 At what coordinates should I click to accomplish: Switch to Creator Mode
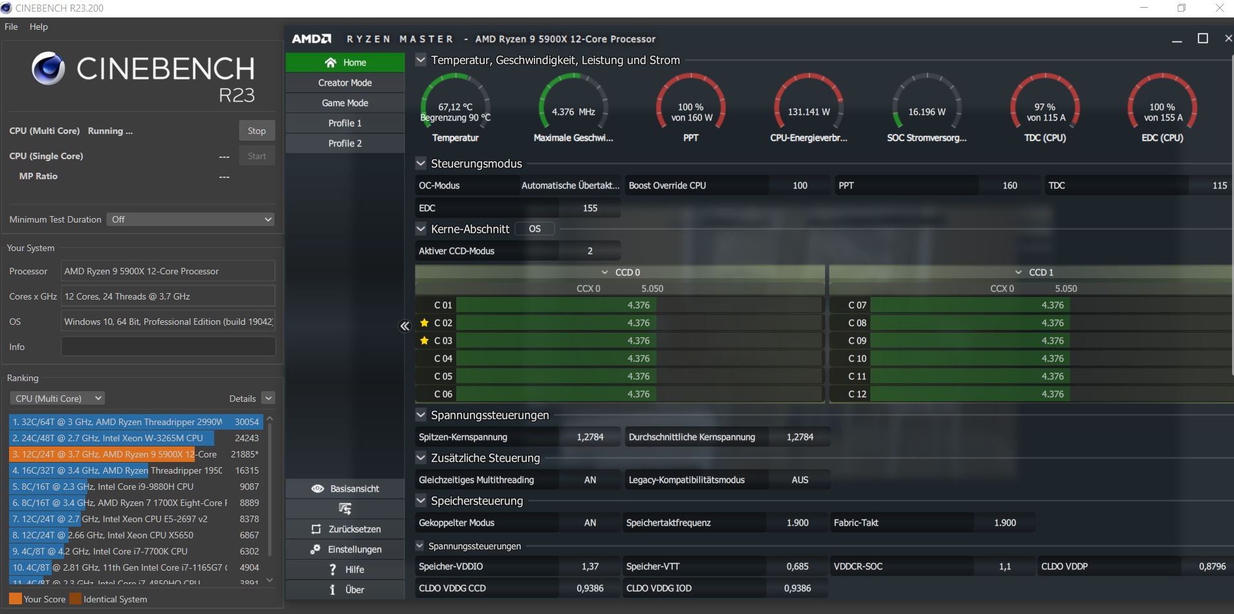click(x=345, y=83)
